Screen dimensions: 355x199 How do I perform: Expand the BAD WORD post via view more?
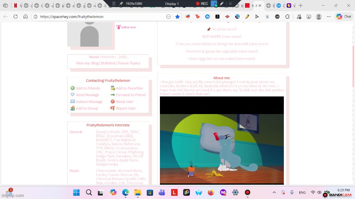pyautogui.click(x=231, y=37)
